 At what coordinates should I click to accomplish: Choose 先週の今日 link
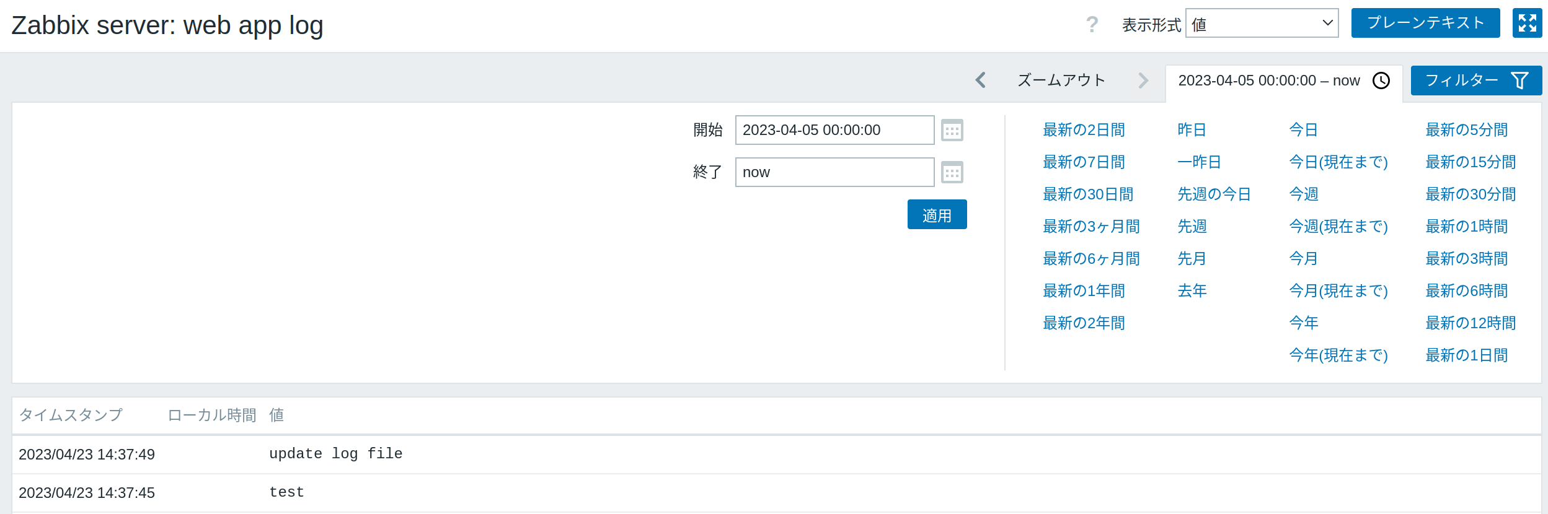(1214, 194)
